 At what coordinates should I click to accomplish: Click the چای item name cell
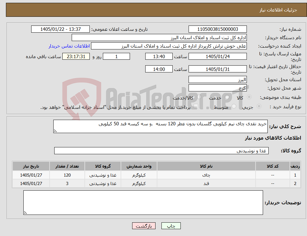pos(206,175)
